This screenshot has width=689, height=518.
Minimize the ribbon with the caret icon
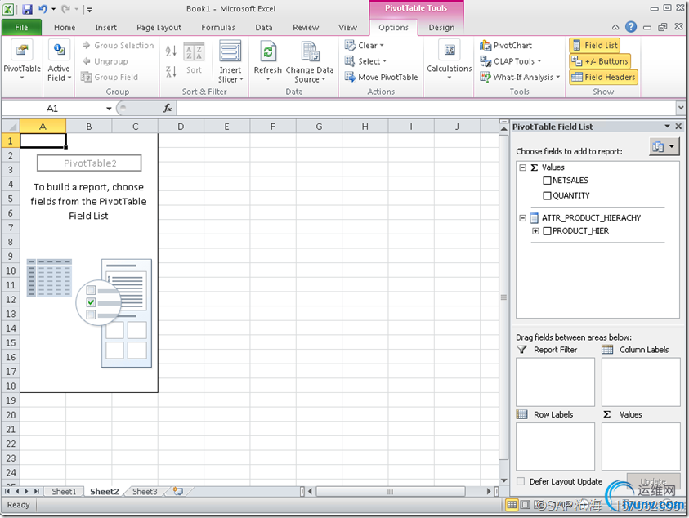point(615,27)
